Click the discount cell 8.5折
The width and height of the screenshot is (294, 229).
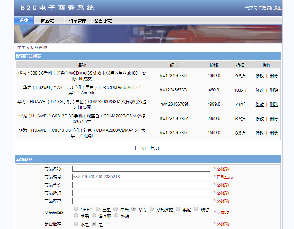click(x=240, y=133)
